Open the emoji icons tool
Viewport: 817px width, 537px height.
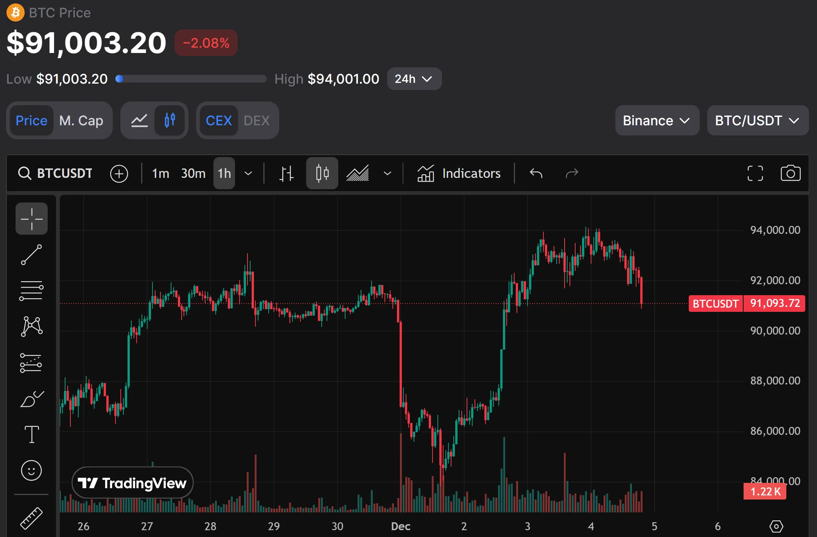(31, 470)
